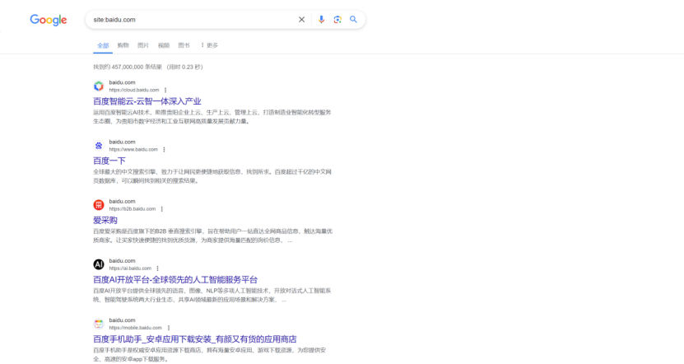Open 百度AI开放平台 result link
The width and height of the screenshot is (684, 364).
175,279
